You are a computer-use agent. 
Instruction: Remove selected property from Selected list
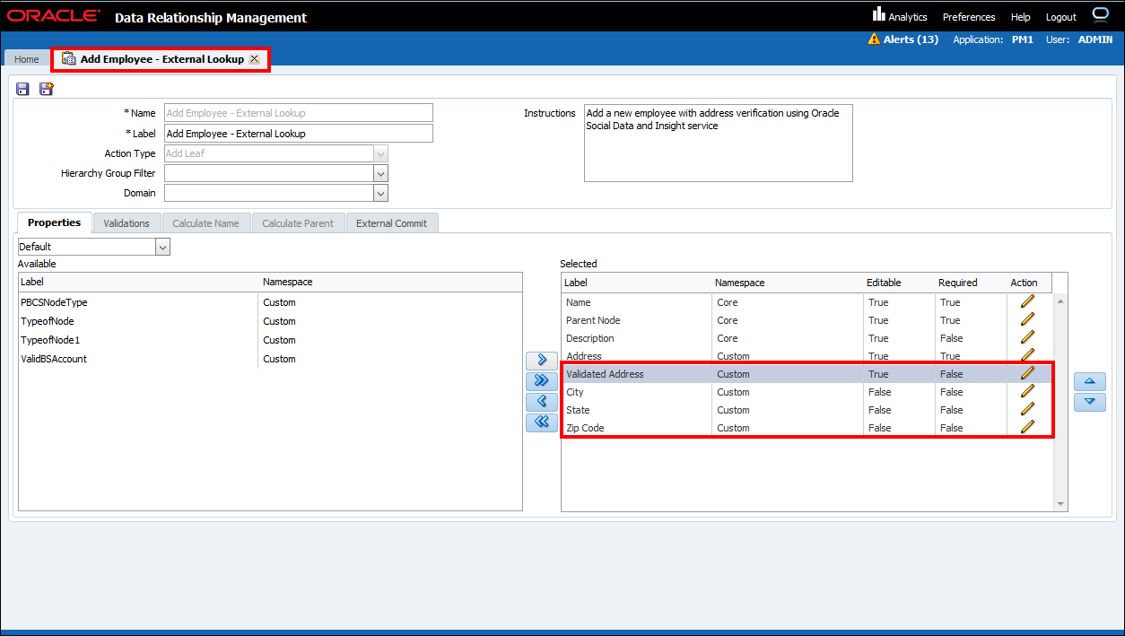tap(541, 402)
